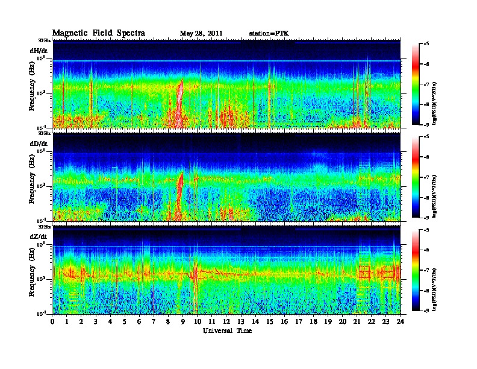The image size is (477, 369).
Task: Click hour "5" on the time axis
Action: 125,322
